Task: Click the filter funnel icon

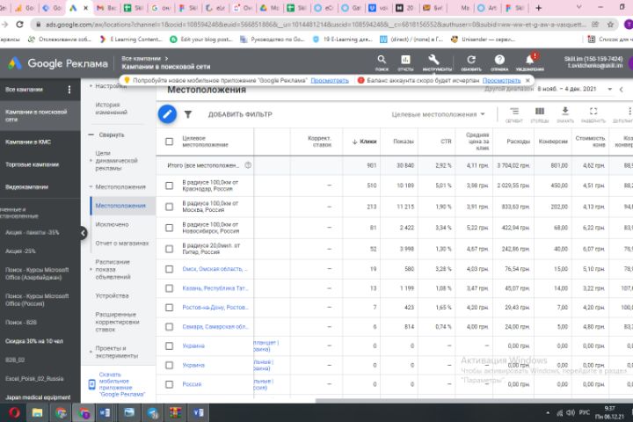Action: click(x=187, y=114)
